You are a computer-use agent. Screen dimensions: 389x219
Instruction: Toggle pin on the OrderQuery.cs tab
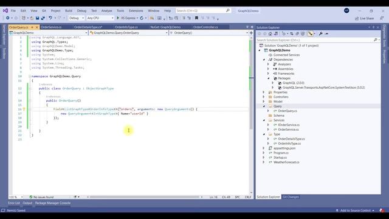tap(32, 27)
